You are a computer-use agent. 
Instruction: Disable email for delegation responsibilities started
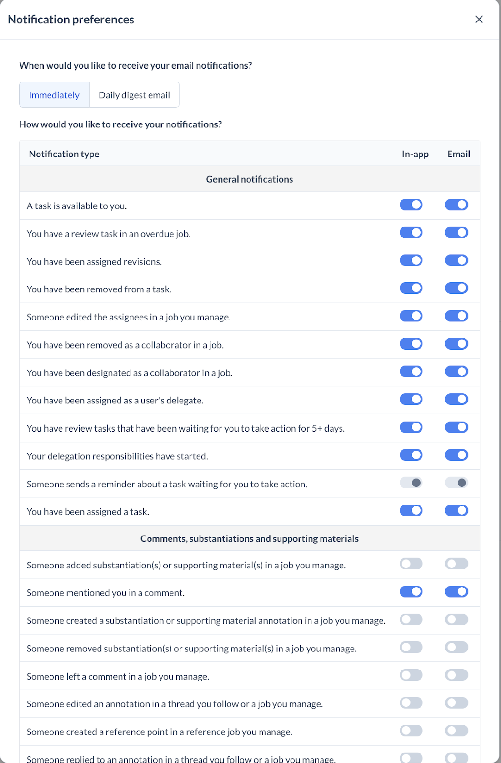456,455
